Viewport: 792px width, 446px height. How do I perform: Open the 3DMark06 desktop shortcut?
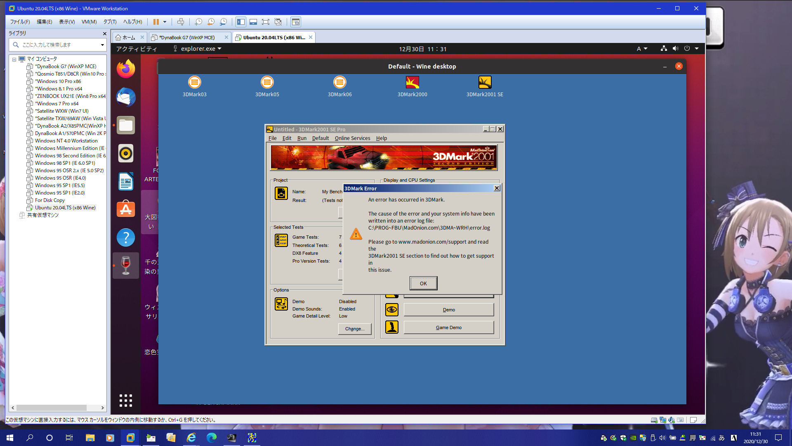340,86
